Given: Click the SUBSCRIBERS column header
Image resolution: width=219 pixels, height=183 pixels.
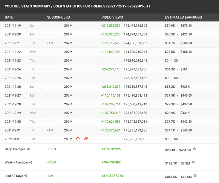Looking at the screenshot, I should (58, 17).
